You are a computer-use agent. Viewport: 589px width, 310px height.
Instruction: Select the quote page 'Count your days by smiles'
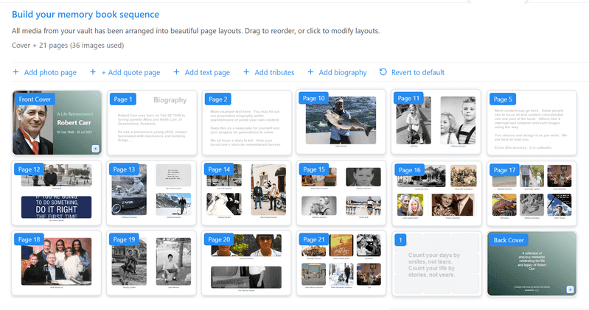[x=436, y=264]
